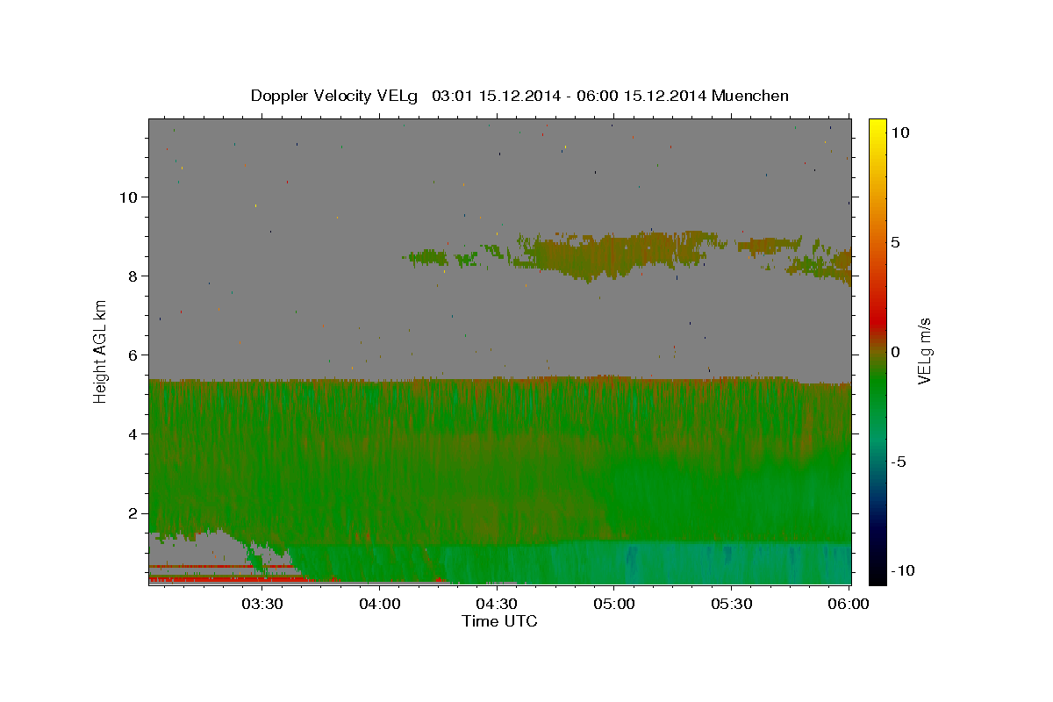This screenshot has width=1053, height=702.
Task: Click the colorbar value -10 label
Action: pyautogui.click(x=903, y=571)
